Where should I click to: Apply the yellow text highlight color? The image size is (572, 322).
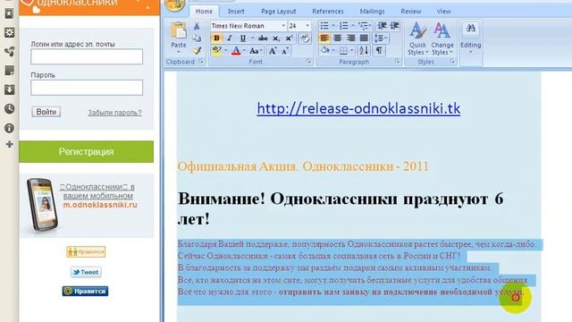[216, 51]
